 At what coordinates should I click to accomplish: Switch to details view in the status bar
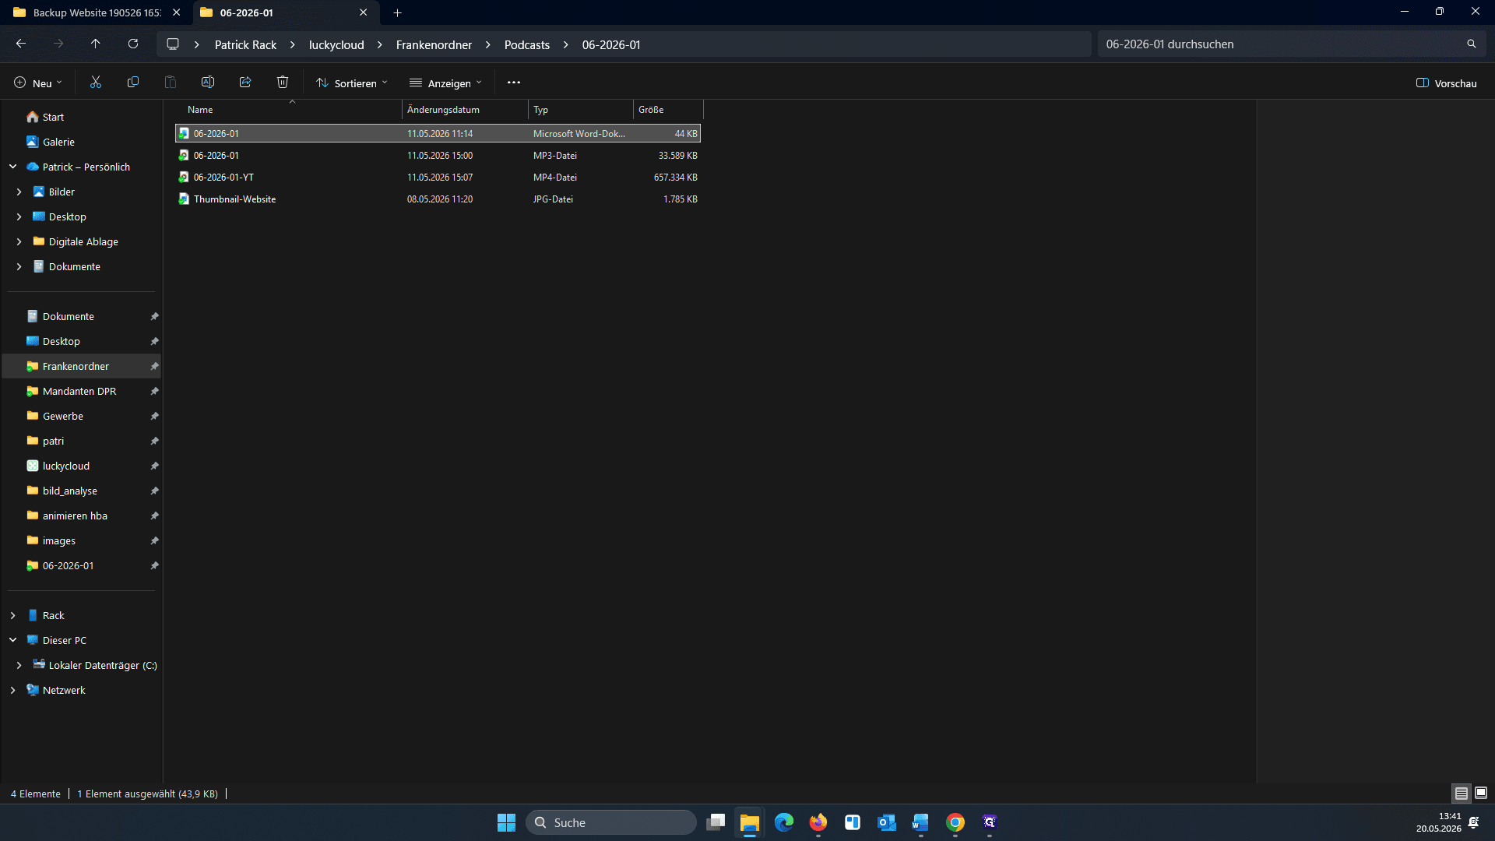tap(1462, 793)
